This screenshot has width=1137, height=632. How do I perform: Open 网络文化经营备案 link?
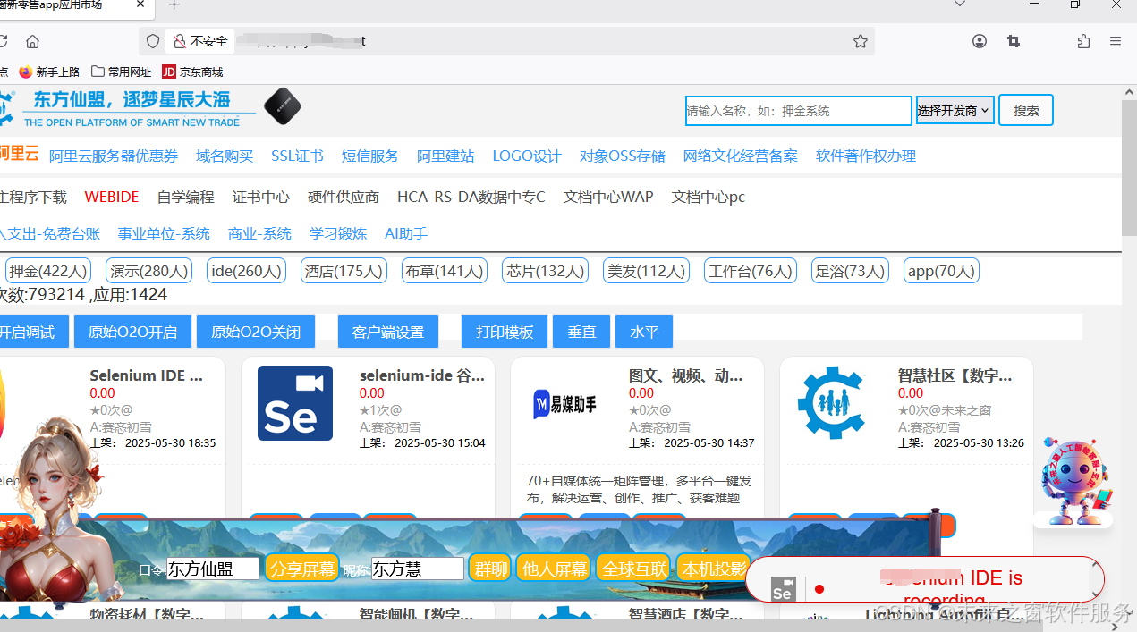point(741,156)
